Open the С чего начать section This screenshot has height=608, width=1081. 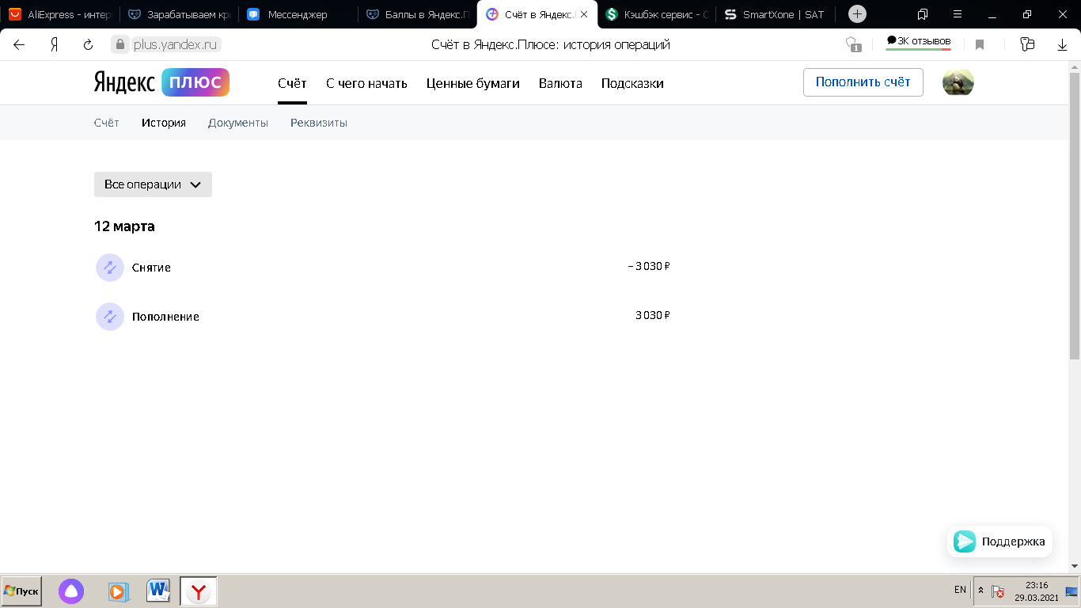coord(366,83)
